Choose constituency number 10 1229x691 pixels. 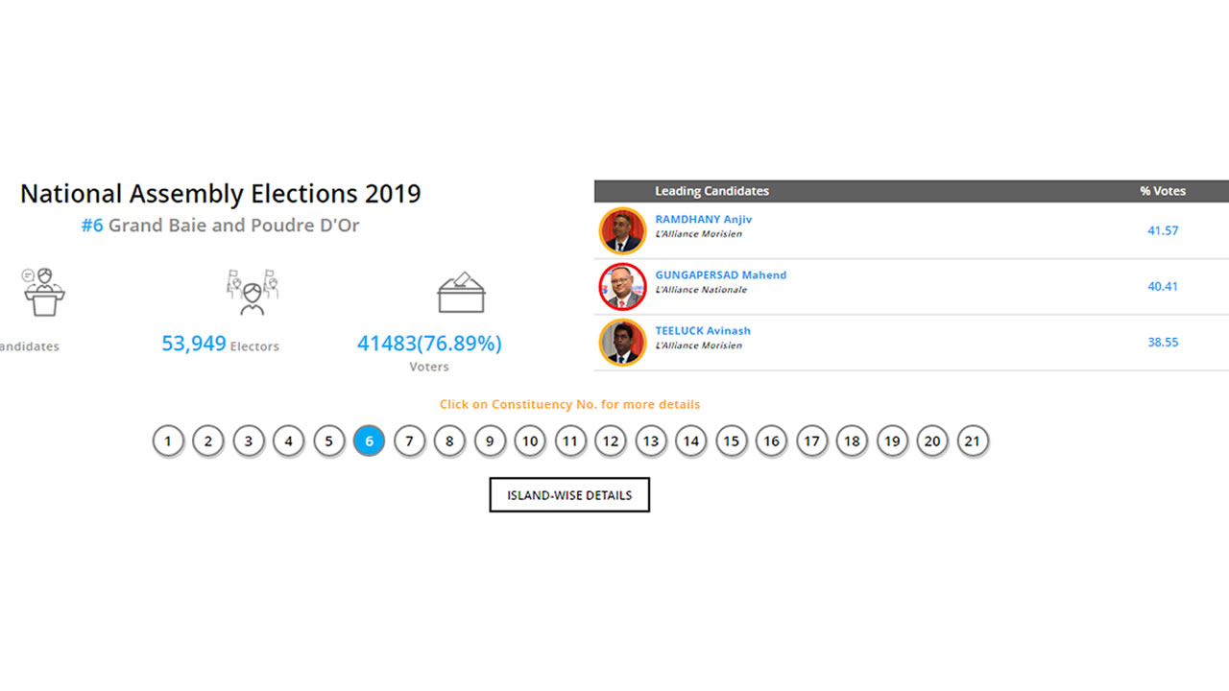[x=530, y=441]
